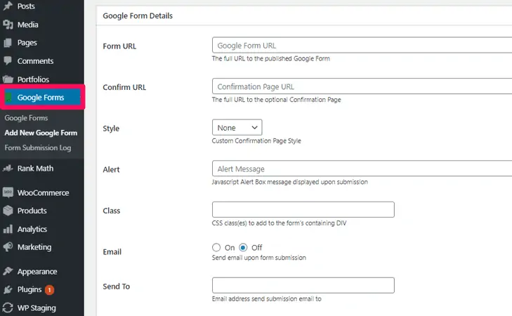
Task: Click the Appearance paintbrush icon
Action: pos(8,272)
